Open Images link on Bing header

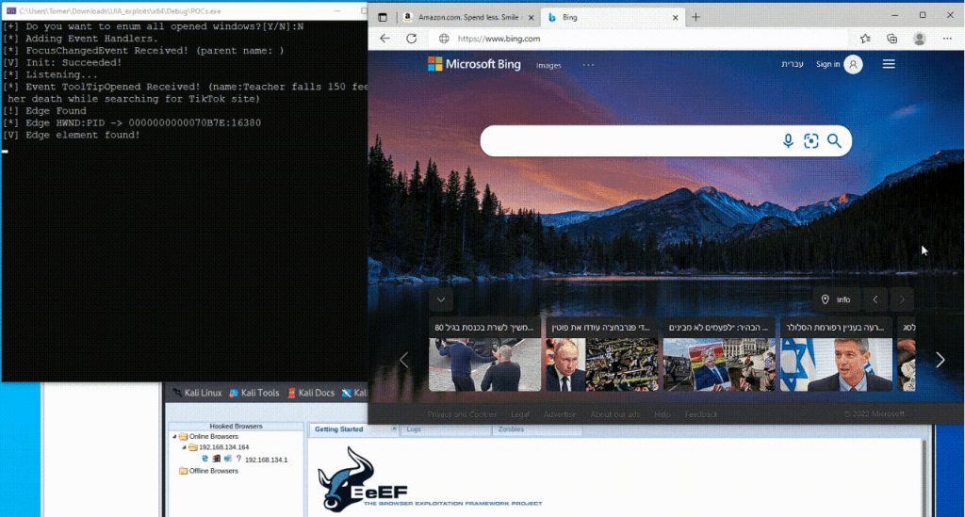pos(548,65)
